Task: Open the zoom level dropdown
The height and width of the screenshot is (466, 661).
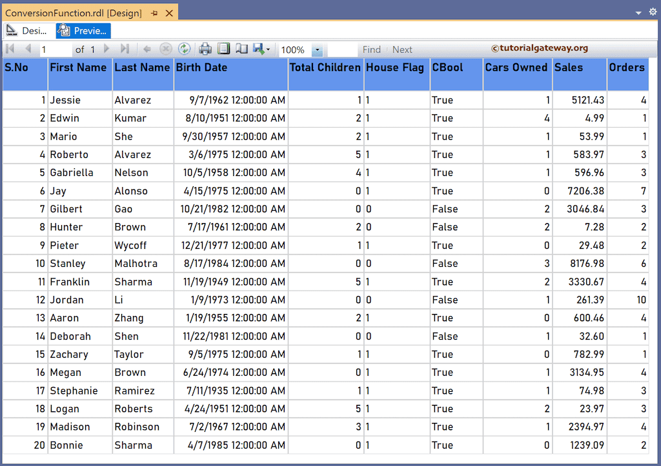Action: (x=318, y=49)
